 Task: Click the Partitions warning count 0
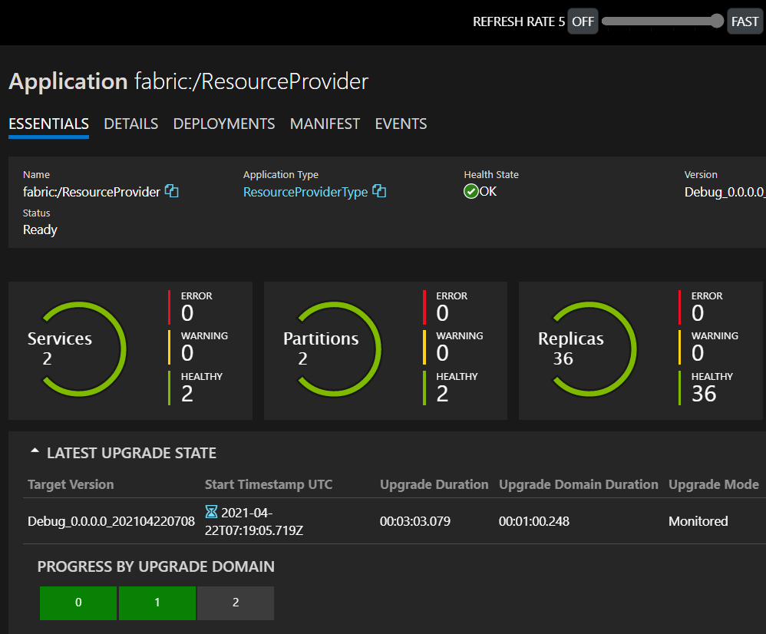click(442, 353)
